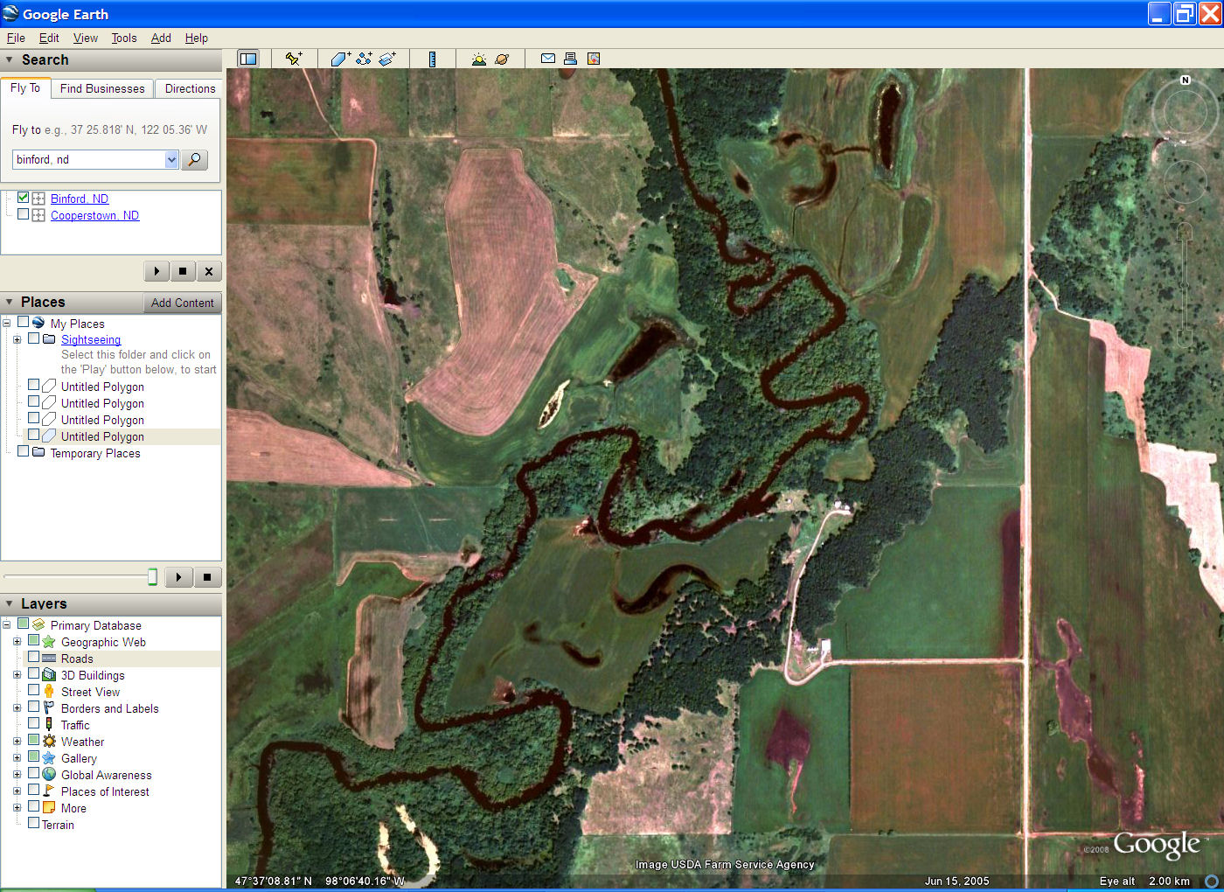Expand the Sightseeing folder tree
The image size is (1224, 892).
pyautogui.click(x=17, y=339)
